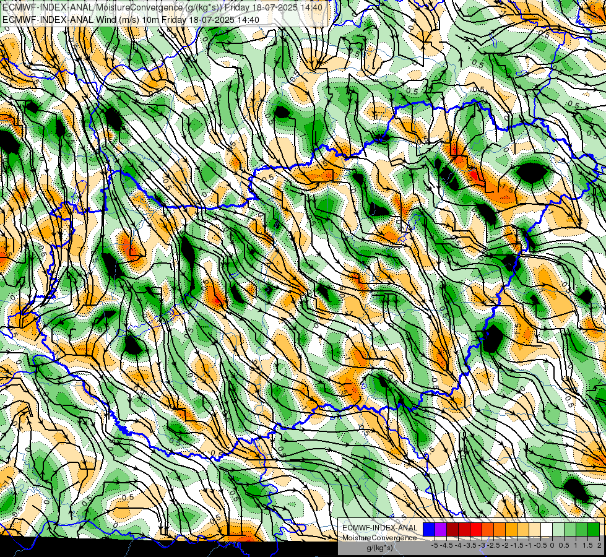Click the MoistureConvergence title line at top
Viewport: 606px width, 557px height.
(162, 7)
